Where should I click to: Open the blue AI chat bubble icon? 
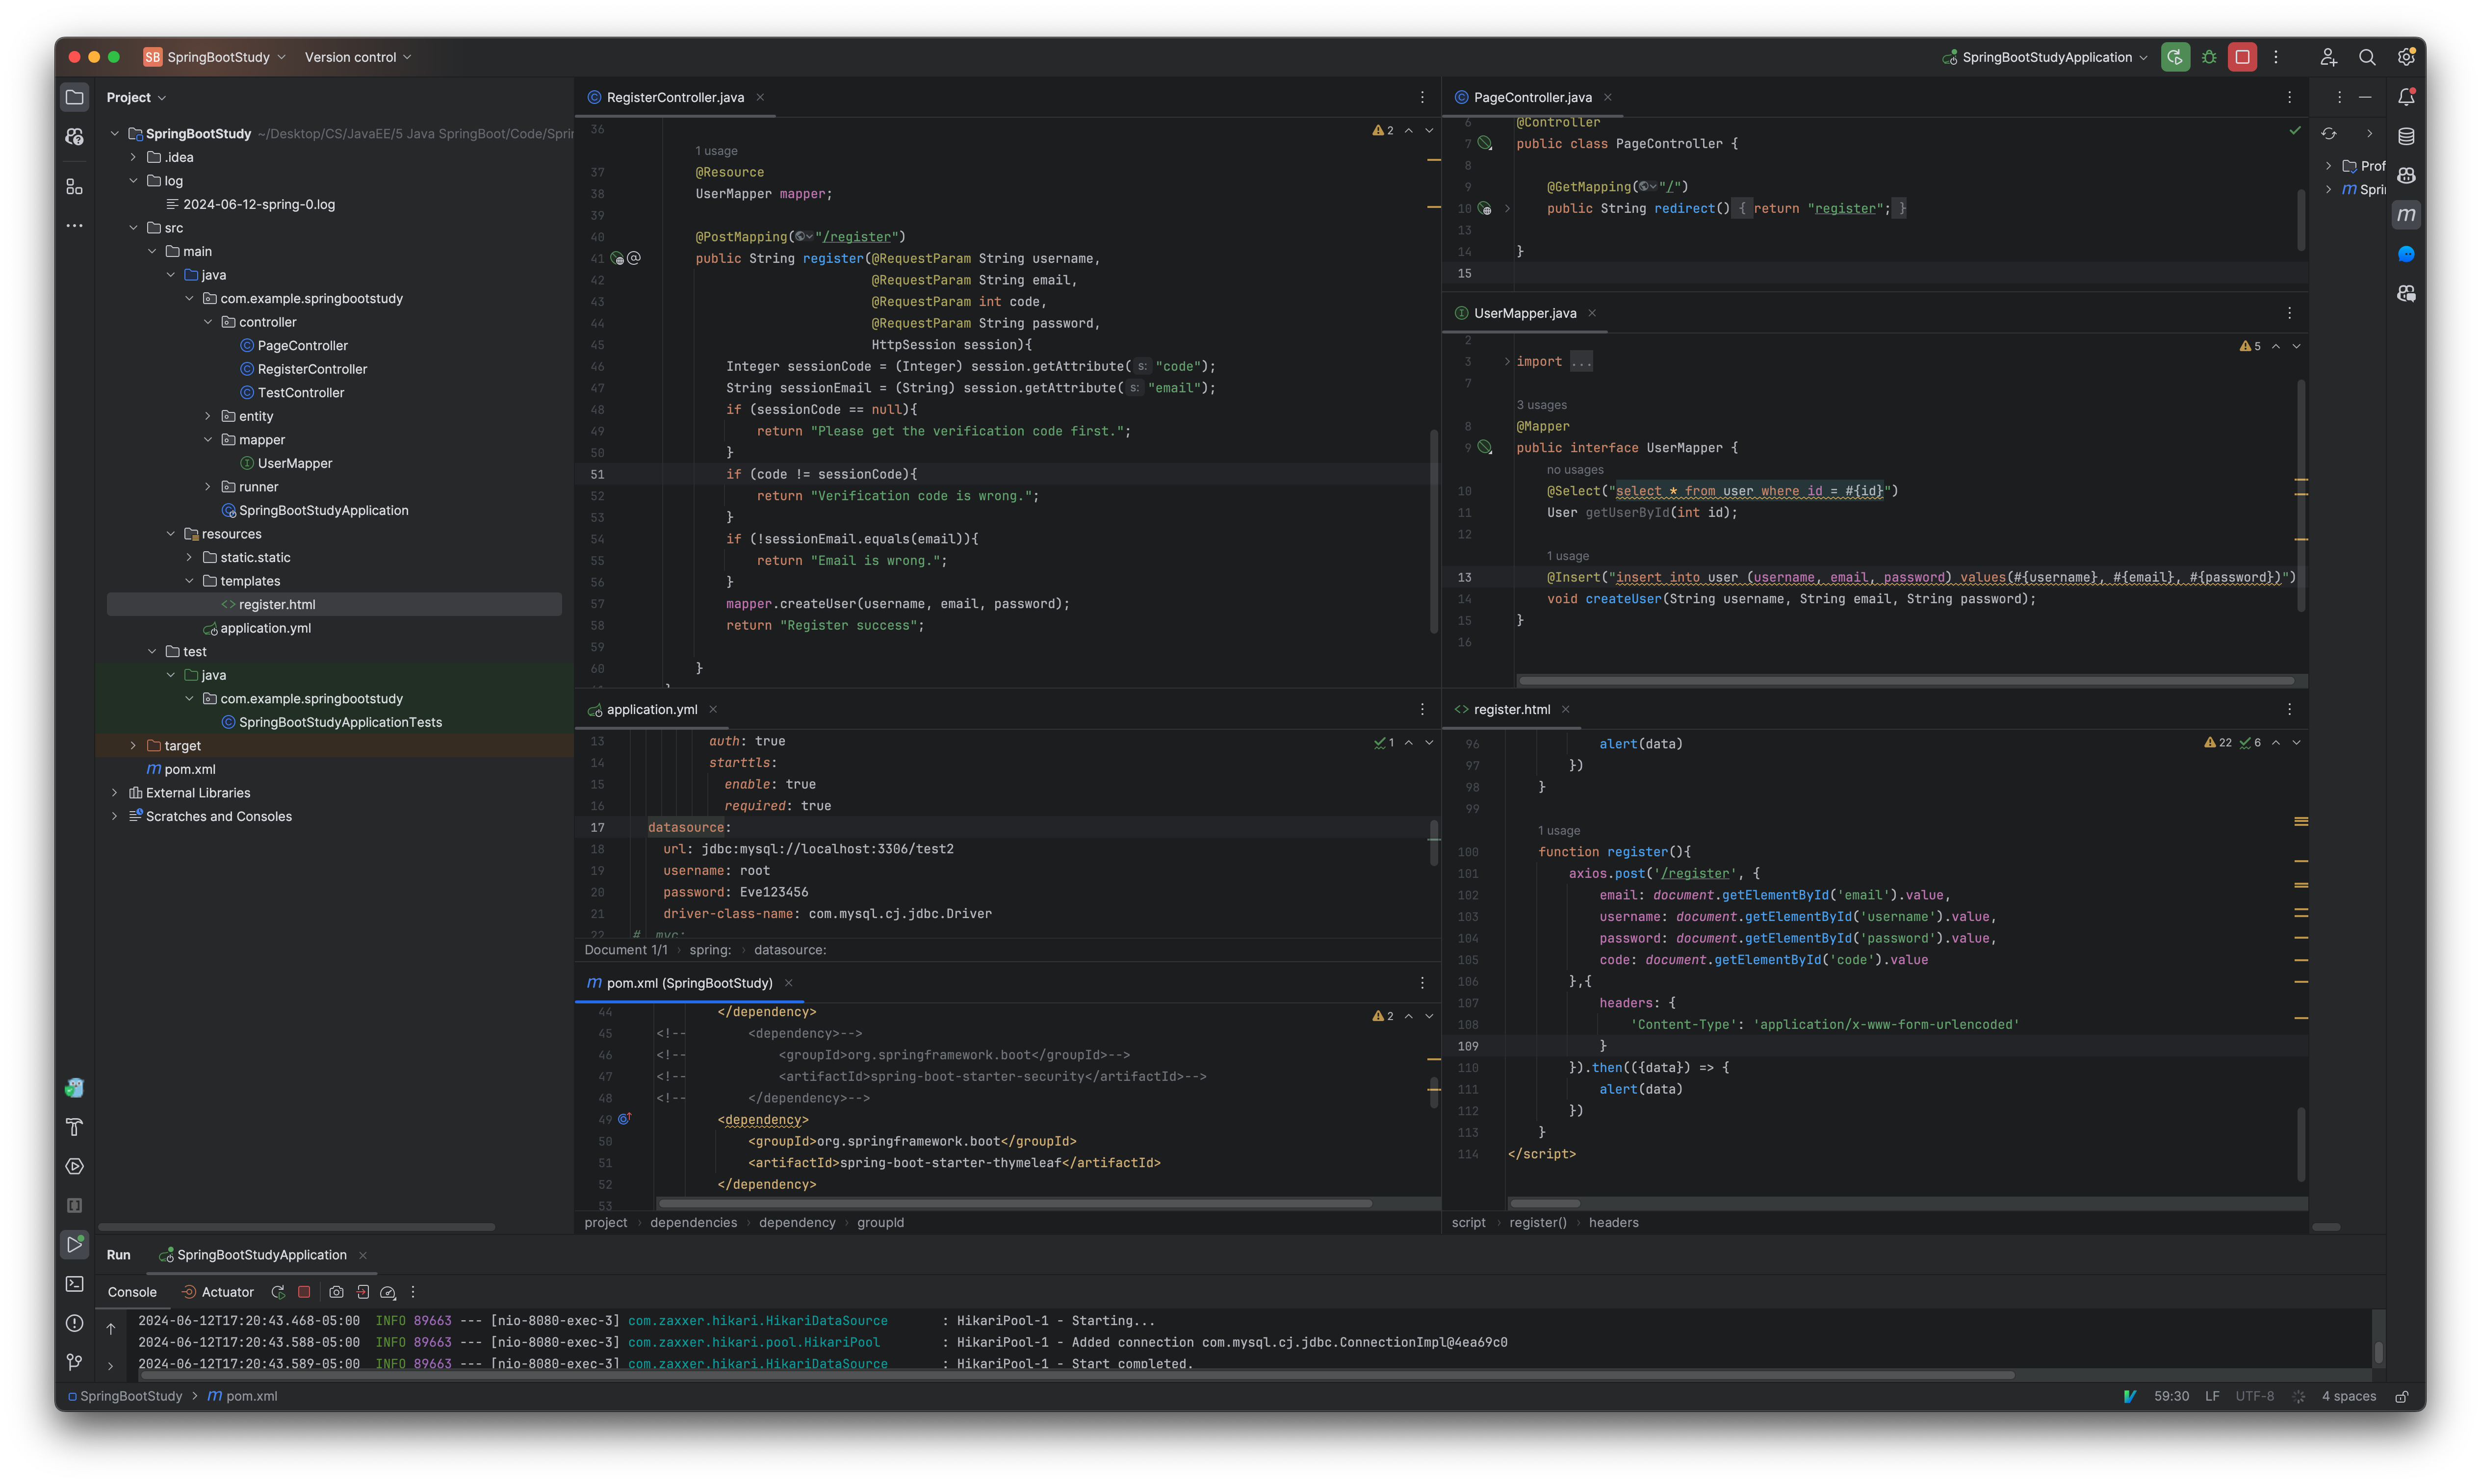click(x=2407, y=254)
